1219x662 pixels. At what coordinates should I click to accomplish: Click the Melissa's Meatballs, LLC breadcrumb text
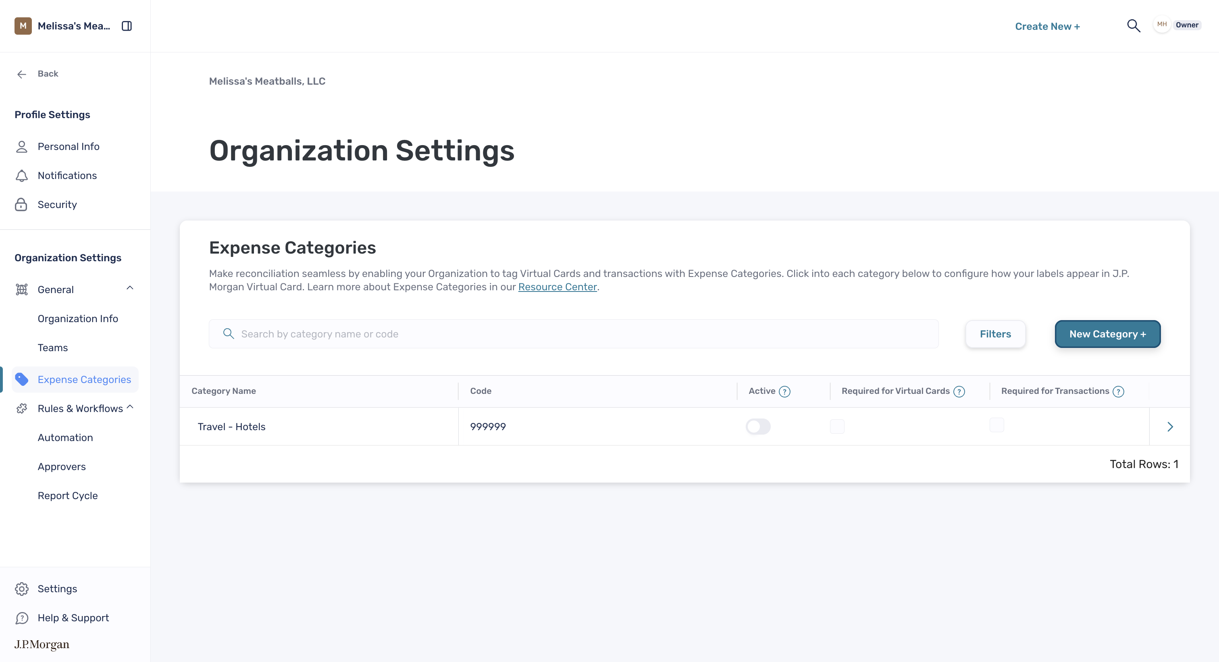267,81
